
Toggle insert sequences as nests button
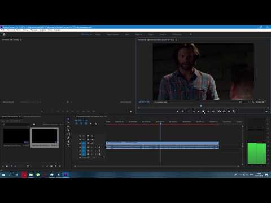point(76,123)
